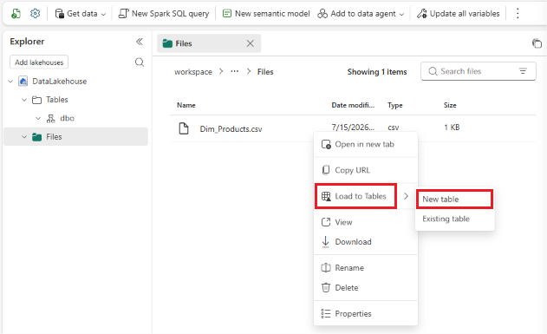Choose Delete from context menu

point(366,287)
